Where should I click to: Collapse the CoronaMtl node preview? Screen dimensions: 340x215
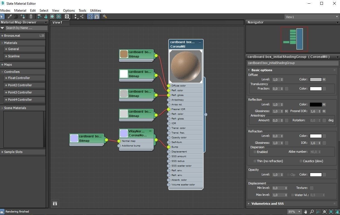pos(200,42)
